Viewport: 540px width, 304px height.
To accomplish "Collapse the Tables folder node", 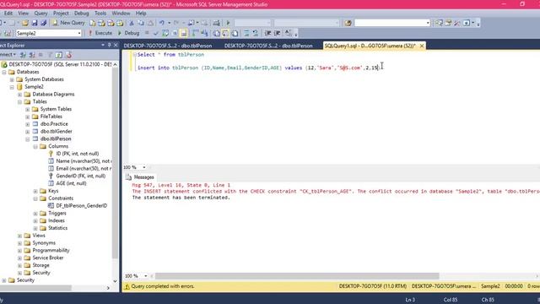I will 20,101.
